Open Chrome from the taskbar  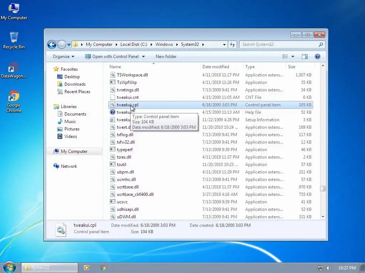(103, 268)
